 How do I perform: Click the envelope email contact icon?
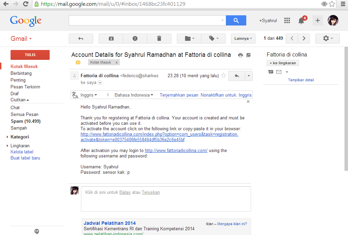[279, 72]
